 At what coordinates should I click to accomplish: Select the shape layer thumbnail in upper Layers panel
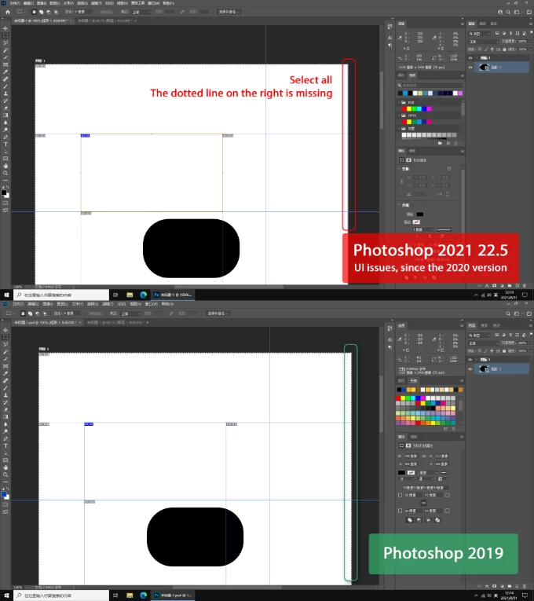point(485,67)
